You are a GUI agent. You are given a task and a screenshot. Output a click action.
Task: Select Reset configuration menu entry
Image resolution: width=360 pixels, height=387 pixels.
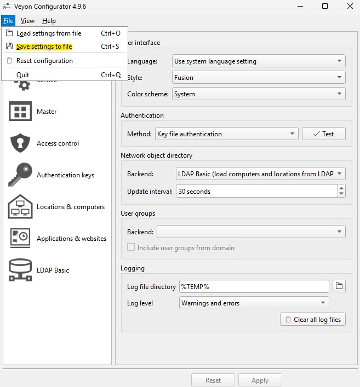pyautogui.click(x=64, y=60)
